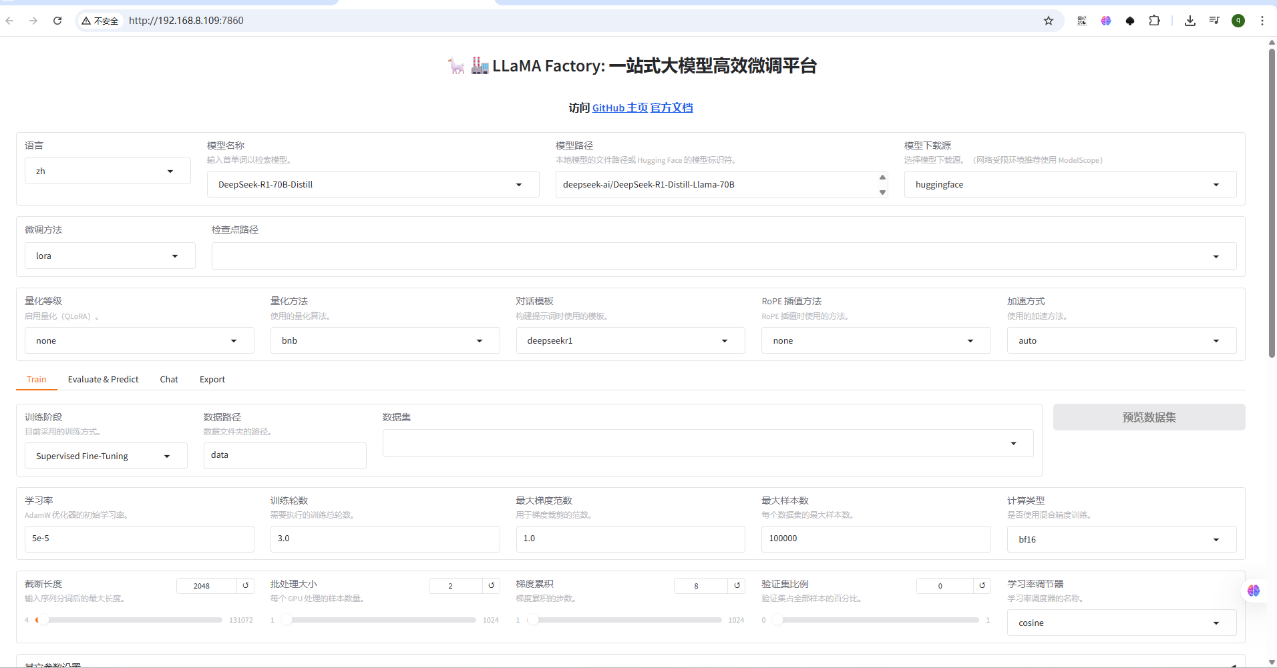
Task: Open the 官方文档 link
Action: (x=672, y=108)
